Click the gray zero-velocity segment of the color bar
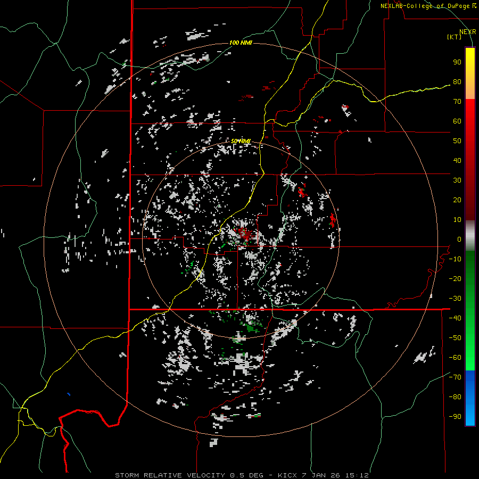 point(470,236)
